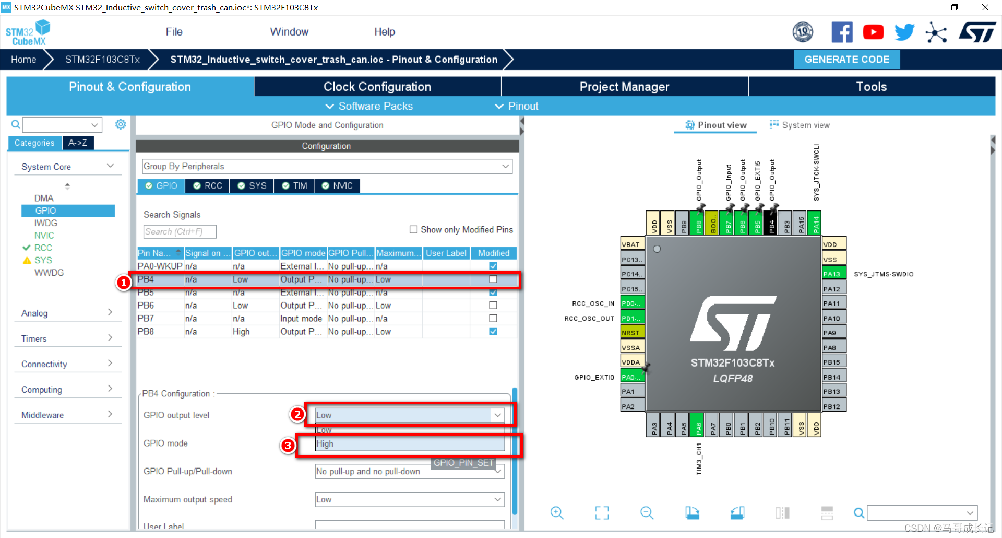Select the PA14 pin on the chip
This screenshot has height=538, width=1002.
(x=814, y=223)
